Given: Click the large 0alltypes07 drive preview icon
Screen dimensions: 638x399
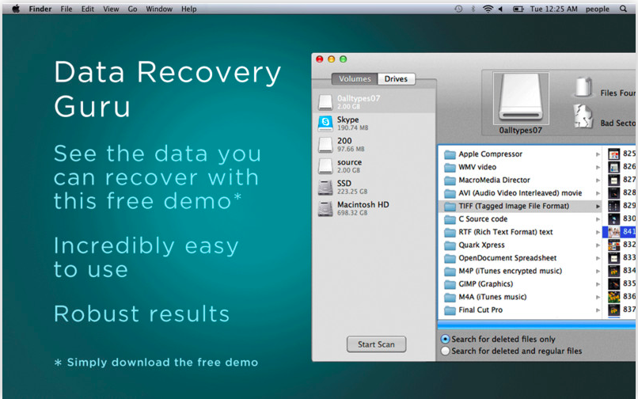Looking at the screenshot, I should click(521, 97).
